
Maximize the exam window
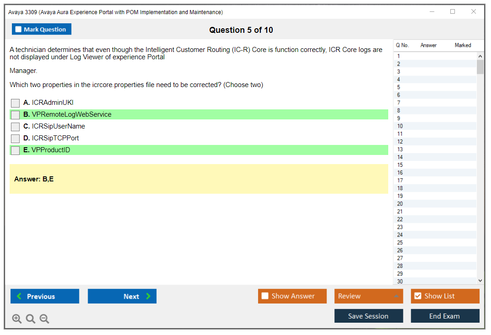(x=453, y=12)
